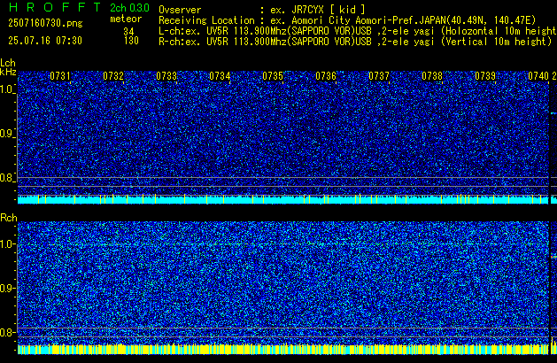Click the 1.0 frequency label on Rch axis
The width and height of the screenshot is (557, 363).
pyautogui.click(x=7, y=244)
